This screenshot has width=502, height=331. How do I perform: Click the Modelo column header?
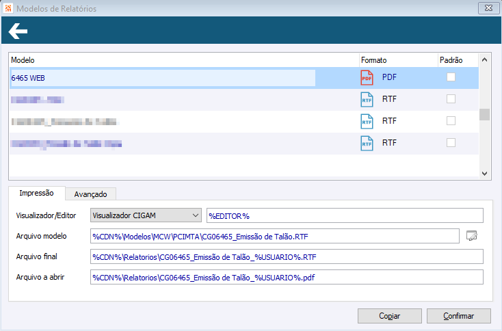point(184,60)
